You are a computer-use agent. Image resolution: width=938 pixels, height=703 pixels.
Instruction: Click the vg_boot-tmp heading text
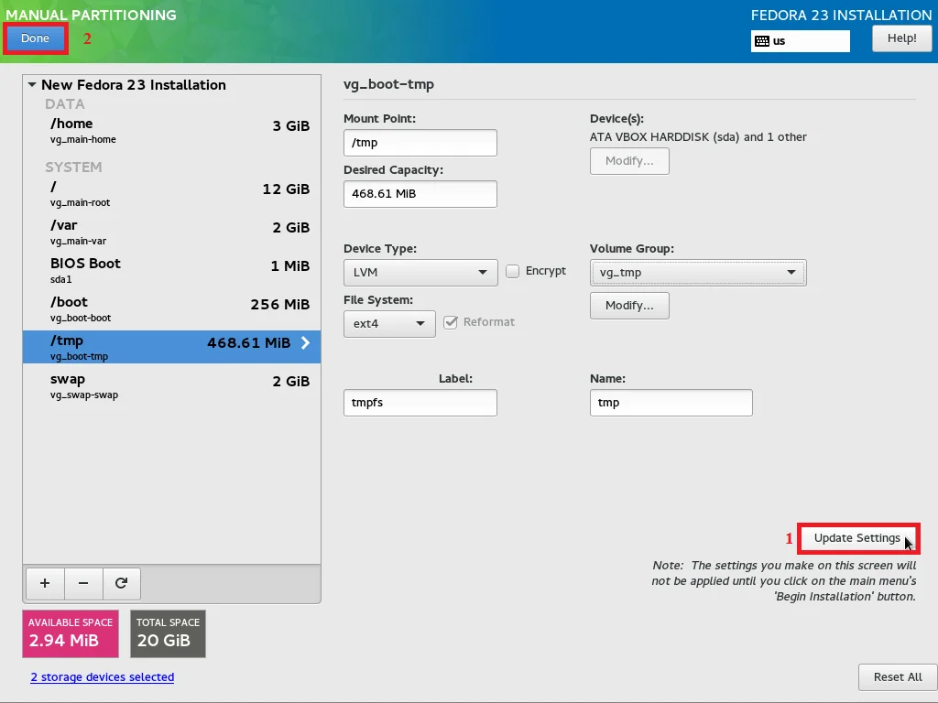coord(388,84)
